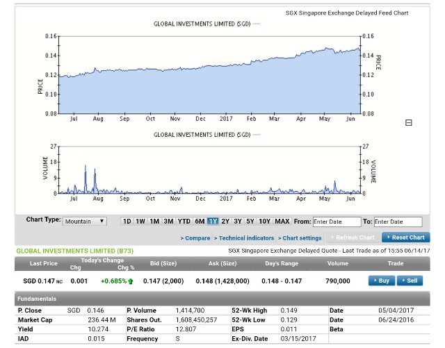The image size is (445, 348).
Task: Click the Sell button
Action: coord(410,281)
